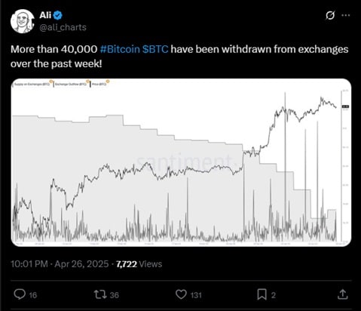Open the $BTC cashtag link
The height and width of the screenshot is (311, 361).
[155, 49]
